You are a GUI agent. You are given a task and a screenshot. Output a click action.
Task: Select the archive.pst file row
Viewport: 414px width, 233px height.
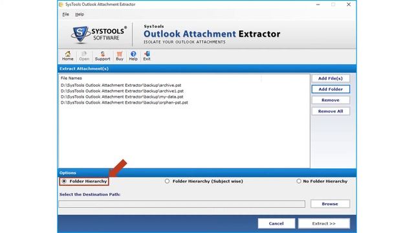[121, 85]
